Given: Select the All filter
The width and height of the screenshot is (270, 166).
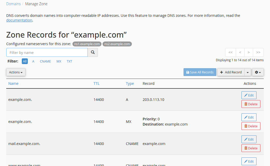Looking at the screenshot, I should pyautogui.click(x=25, y=61).
